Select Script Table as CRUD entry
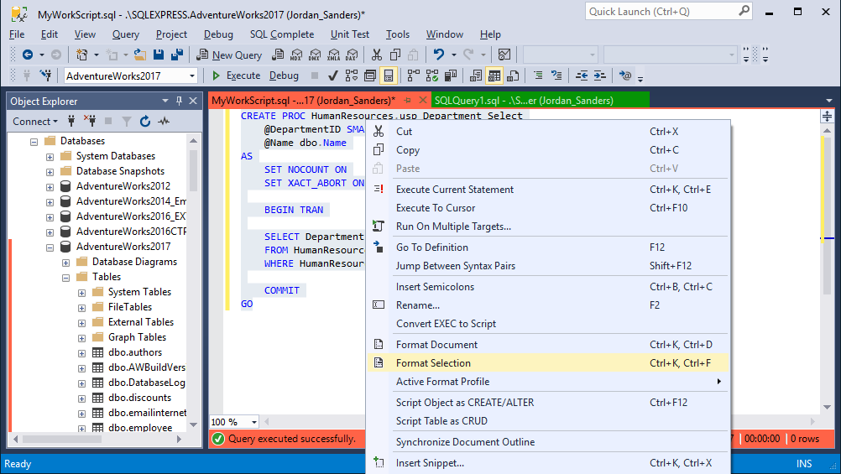 547,421
